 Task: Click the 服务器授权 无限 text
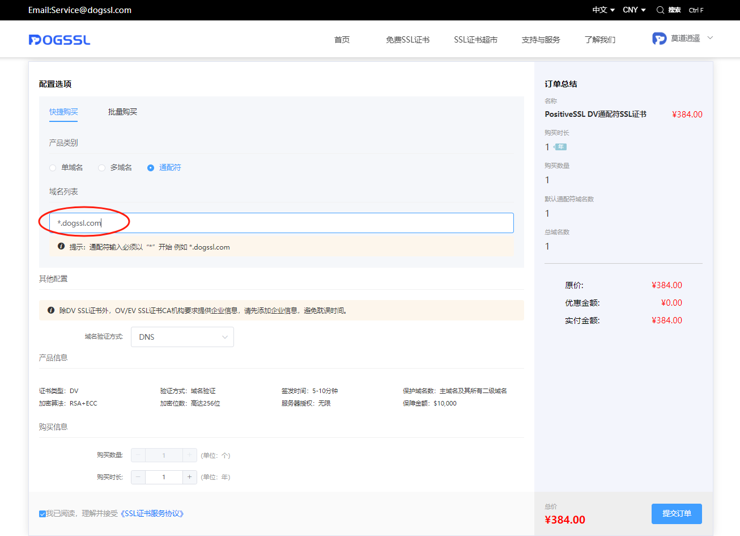[306, 403]
